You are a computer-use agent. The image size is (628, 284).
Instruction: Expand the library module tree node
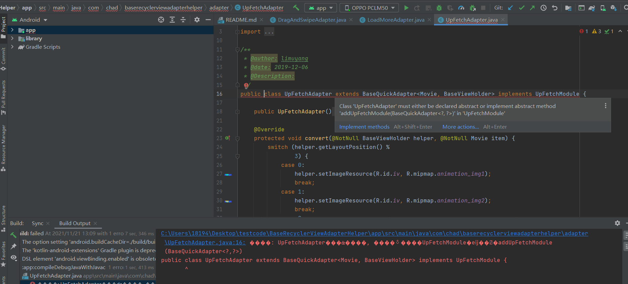[x=12, y=38]
